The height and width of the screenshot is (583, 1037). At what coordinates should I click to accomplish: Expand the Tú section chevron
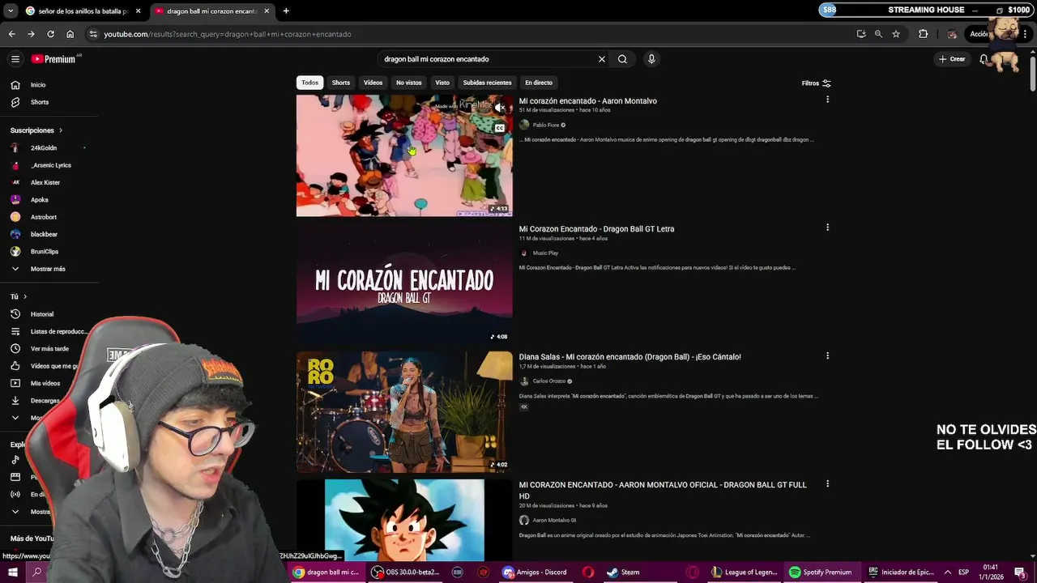pos(24,296)
